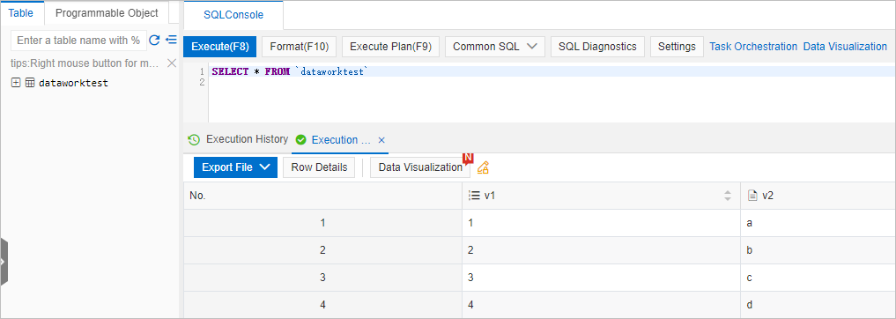This screenshot has height=319, width=896.
Task: Click the table icon beside dataworktest
Action: 30,83
